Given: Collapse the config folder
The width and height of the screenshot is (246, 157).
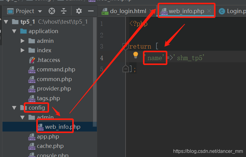Looking at the screenshot, I should point(14,108).
